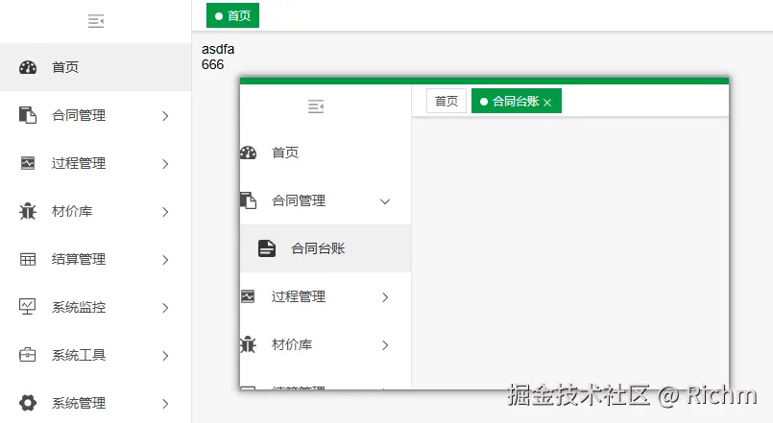Open the 系统工具 menu label
The width and height of the screenshot is (773, 423).
point(79,355)
